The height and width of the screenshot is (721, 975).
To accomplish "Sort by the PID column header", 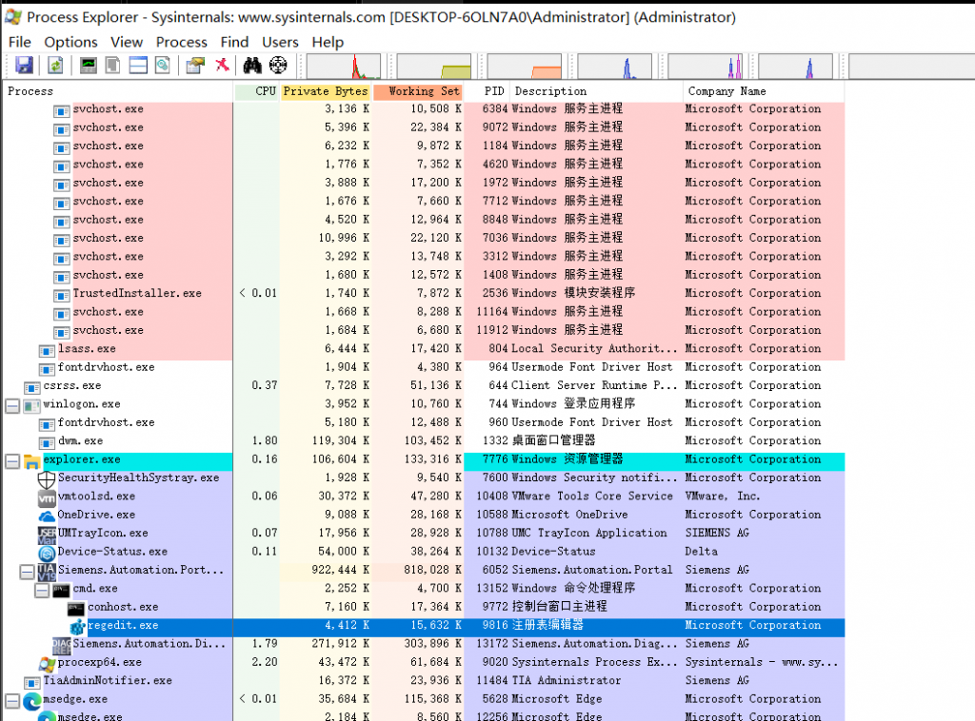I will [487, 91].
